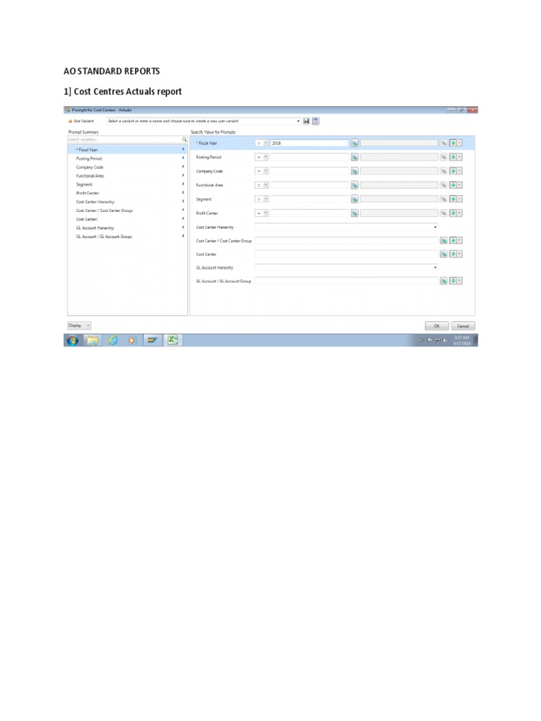The height and width of the screenshot is (721, 541).
Task: Add a line for Company Code with green plus
Action: click(x=453, y=172)
